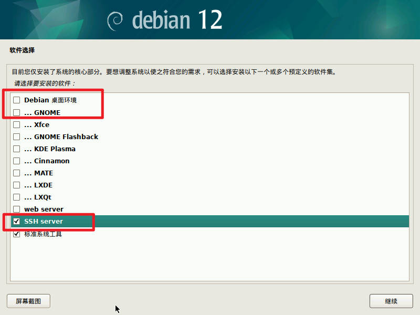
Task: Click the 继续 button
Action: point(391,301)
